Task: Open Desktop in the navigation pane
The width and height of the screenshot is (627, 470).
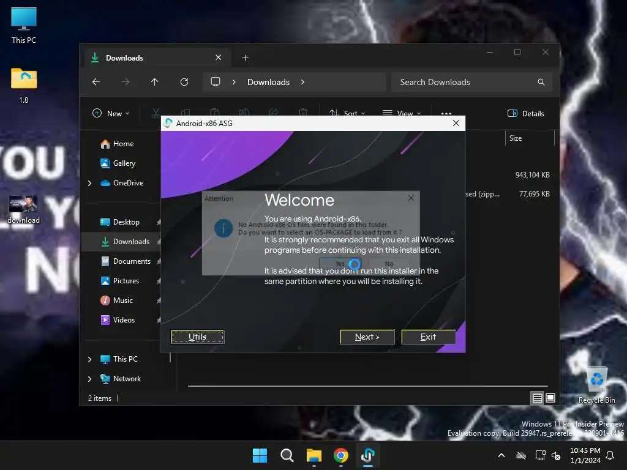Action: 126,222
